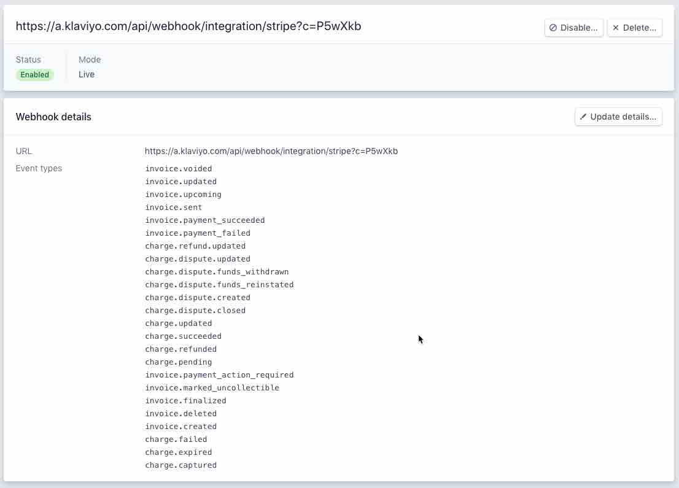Select the invoice.voided event type

(178, 168)
